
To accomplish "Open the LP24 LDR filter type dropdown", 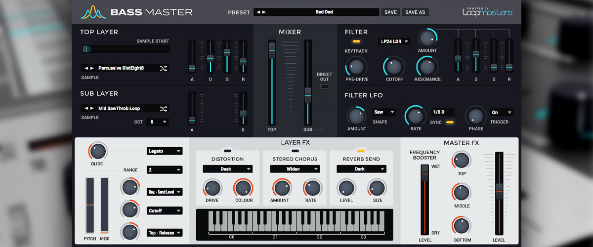I will click(x=394, y=41).
